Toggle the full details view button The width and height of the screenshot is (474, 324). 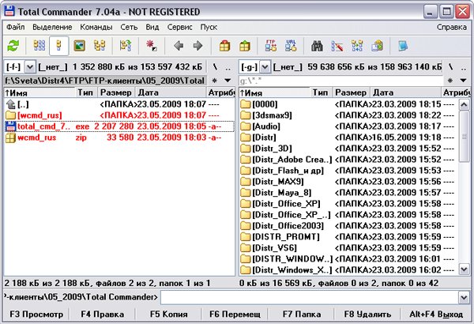(x=59, y=46)
